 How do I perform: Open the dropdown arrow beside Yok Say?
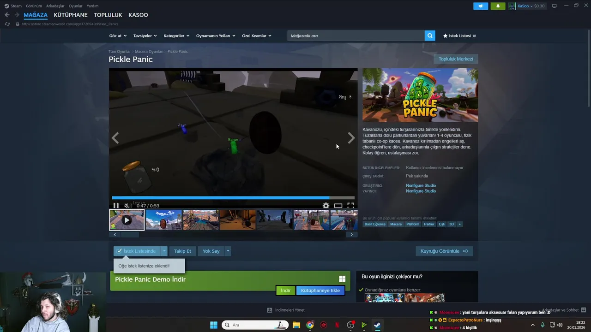[228, 251]
